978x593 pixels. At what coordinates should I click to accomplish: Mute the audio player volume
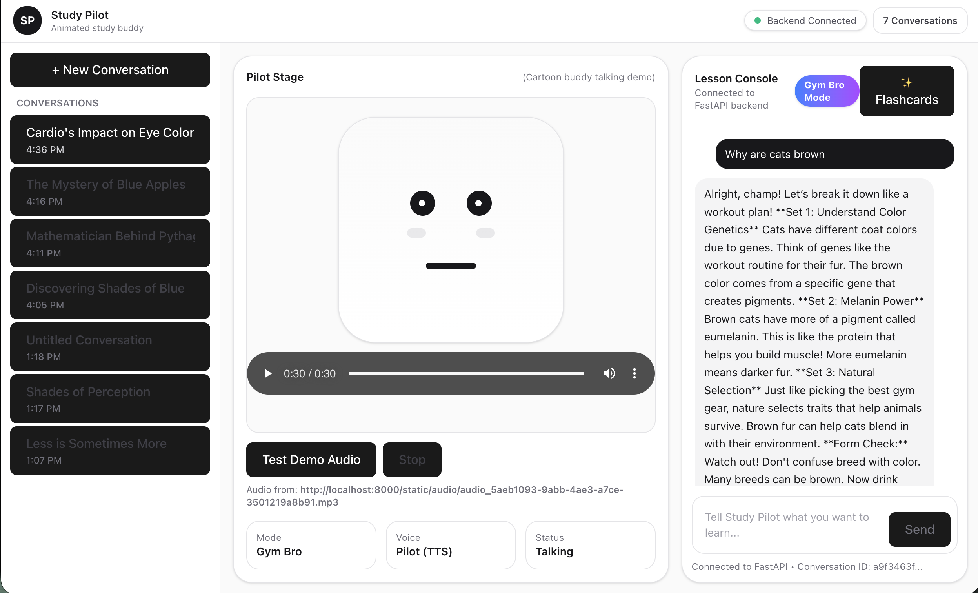click(x=609, y=373)
